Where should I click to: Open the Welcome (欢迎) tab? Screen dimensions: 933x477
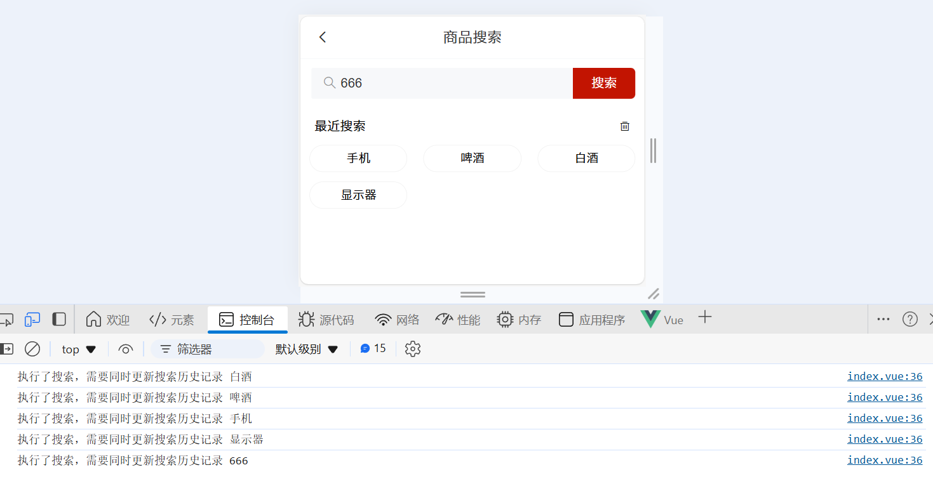click(107, 320)
